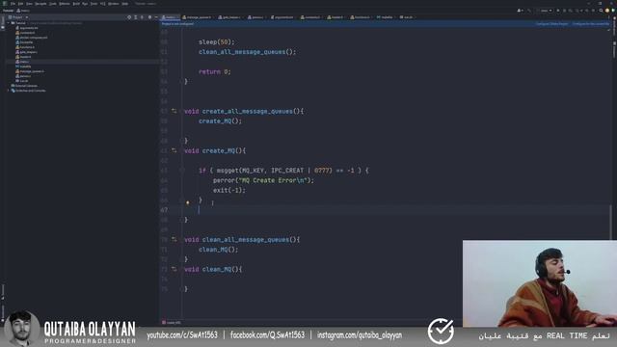
Task: Click exit(-1); in the editor
Action: point(229,191)
